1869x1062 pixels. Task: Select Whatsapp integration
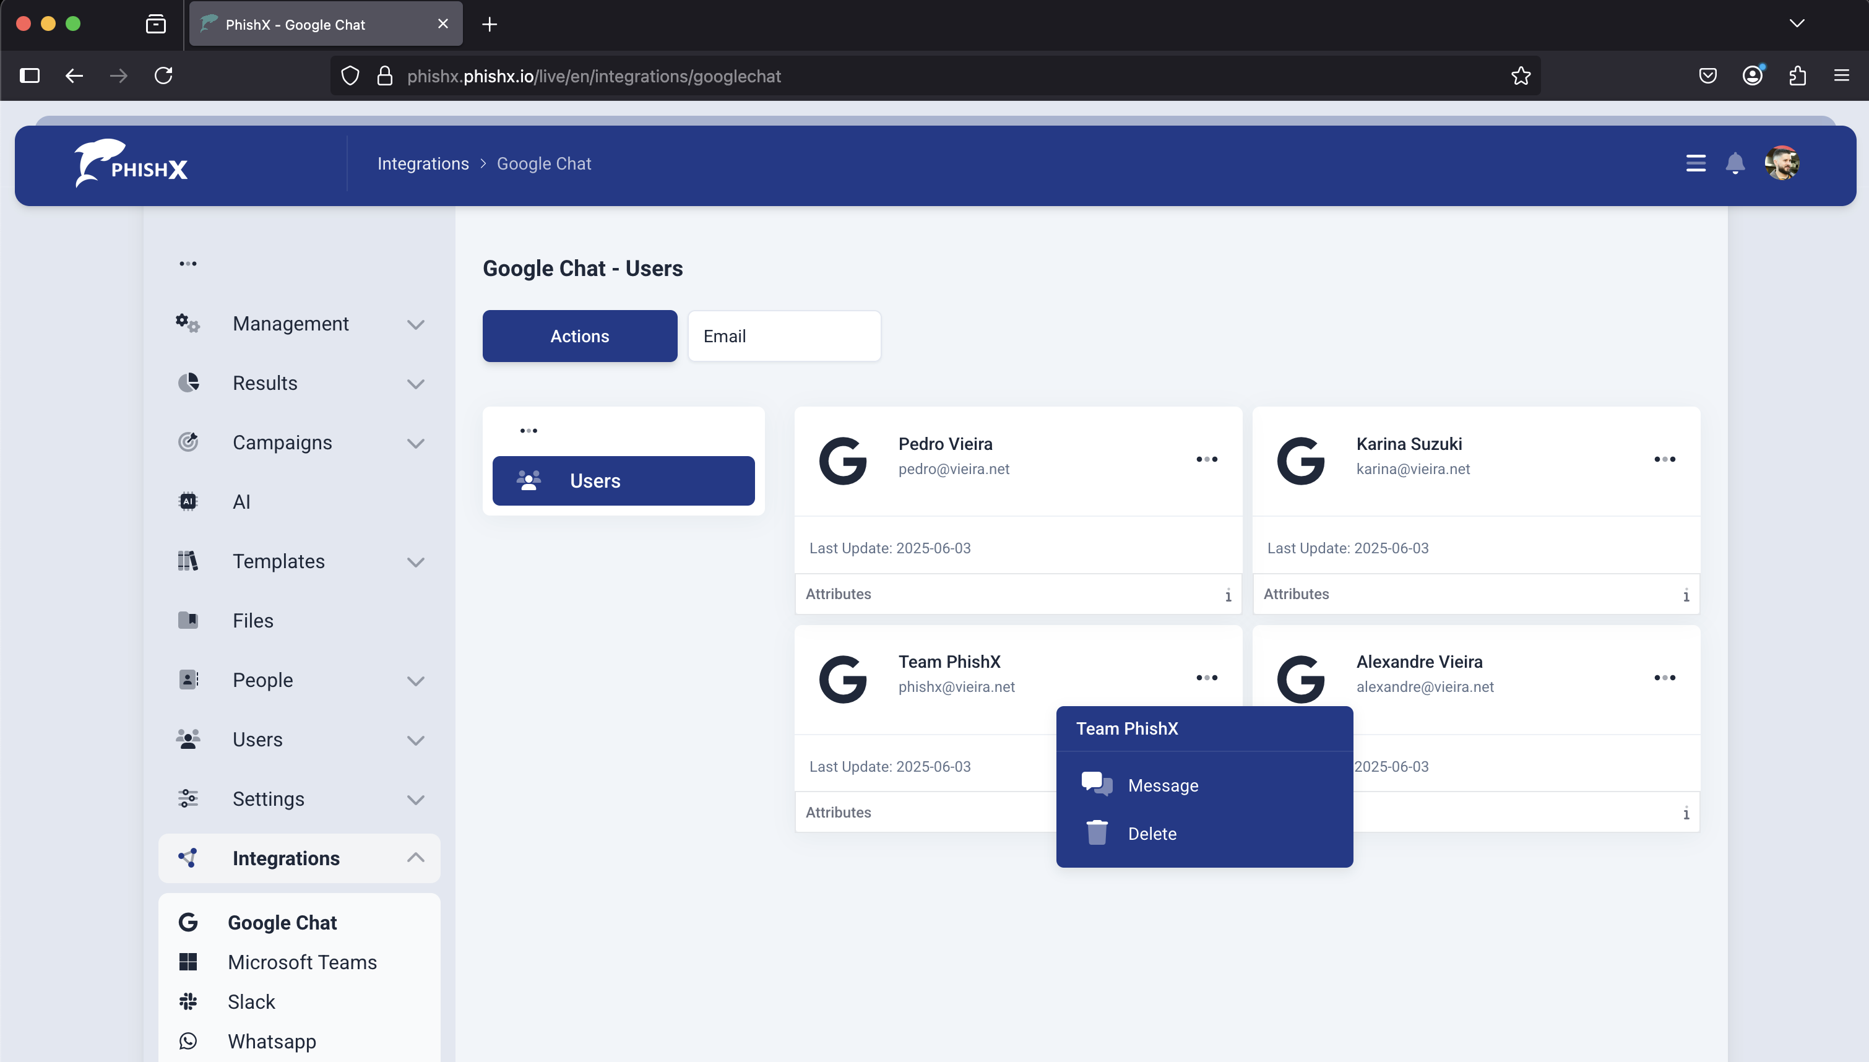[x=299, y=1042]
